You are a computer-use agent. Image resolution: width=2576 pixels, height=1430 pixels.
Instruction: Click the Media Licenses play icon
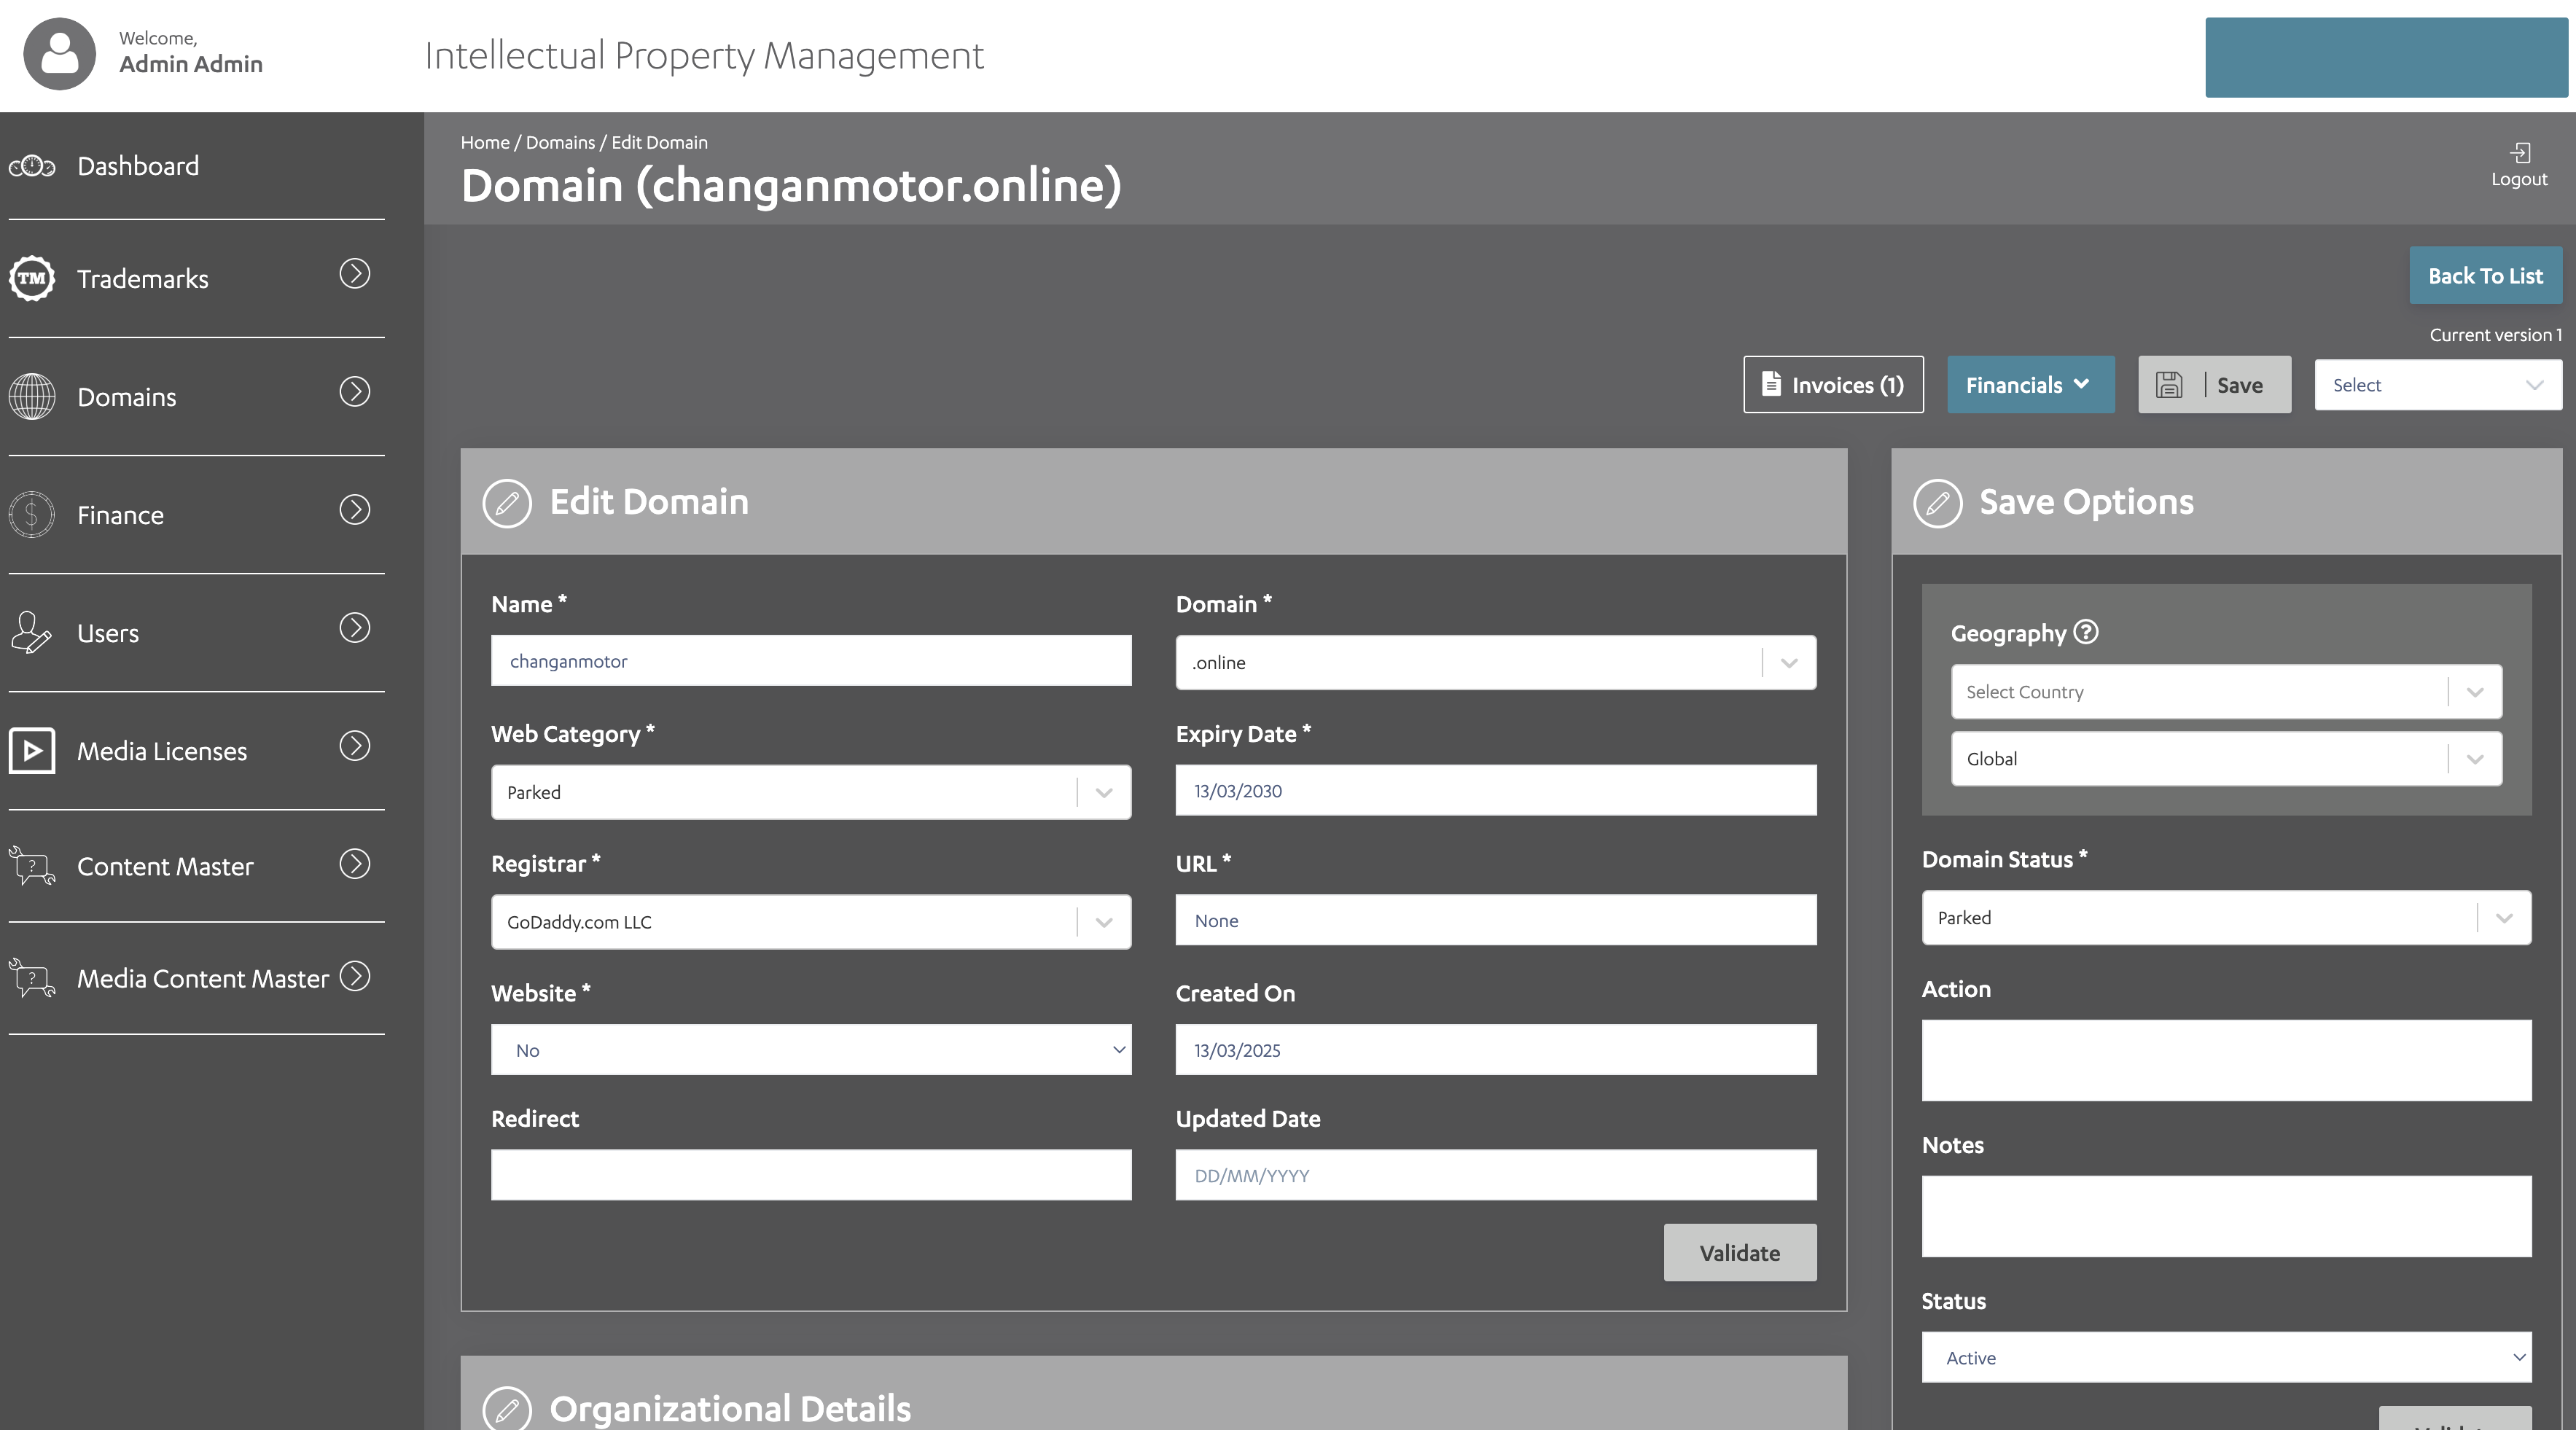32,751
